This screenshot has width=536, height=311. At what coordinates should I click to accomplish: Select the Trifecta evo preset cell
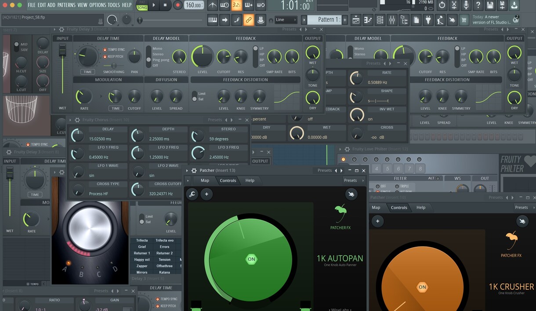pyautogui.click(x=164, y=240)
